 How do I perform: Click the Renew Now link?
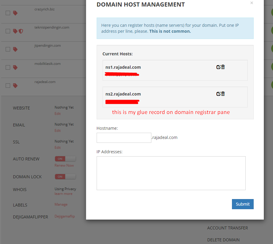pos(64,165)
